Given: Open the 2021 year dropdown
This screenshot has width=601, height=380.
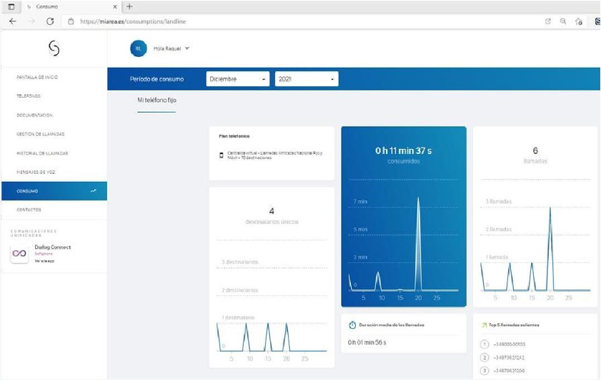Looking at the screenshot, I should pos(306,79).
